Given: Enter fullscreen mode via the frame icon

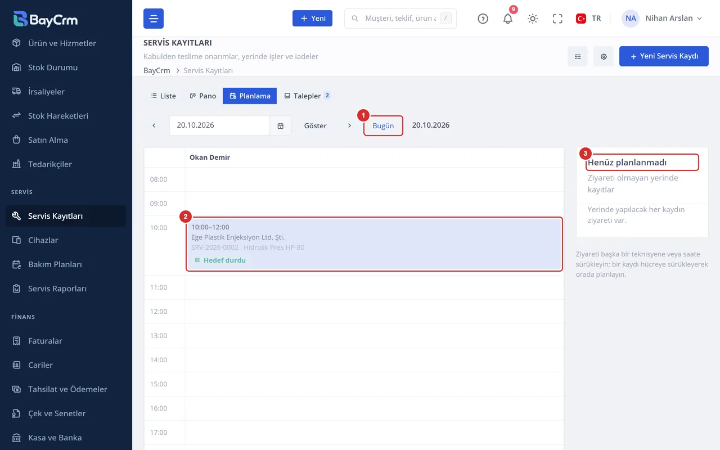Looking at the screenshot, I should coord(557,19).
